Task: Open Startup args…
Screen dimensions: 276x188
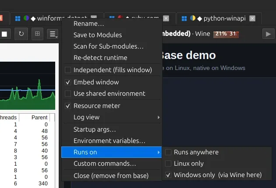Action: click(112, 129)
